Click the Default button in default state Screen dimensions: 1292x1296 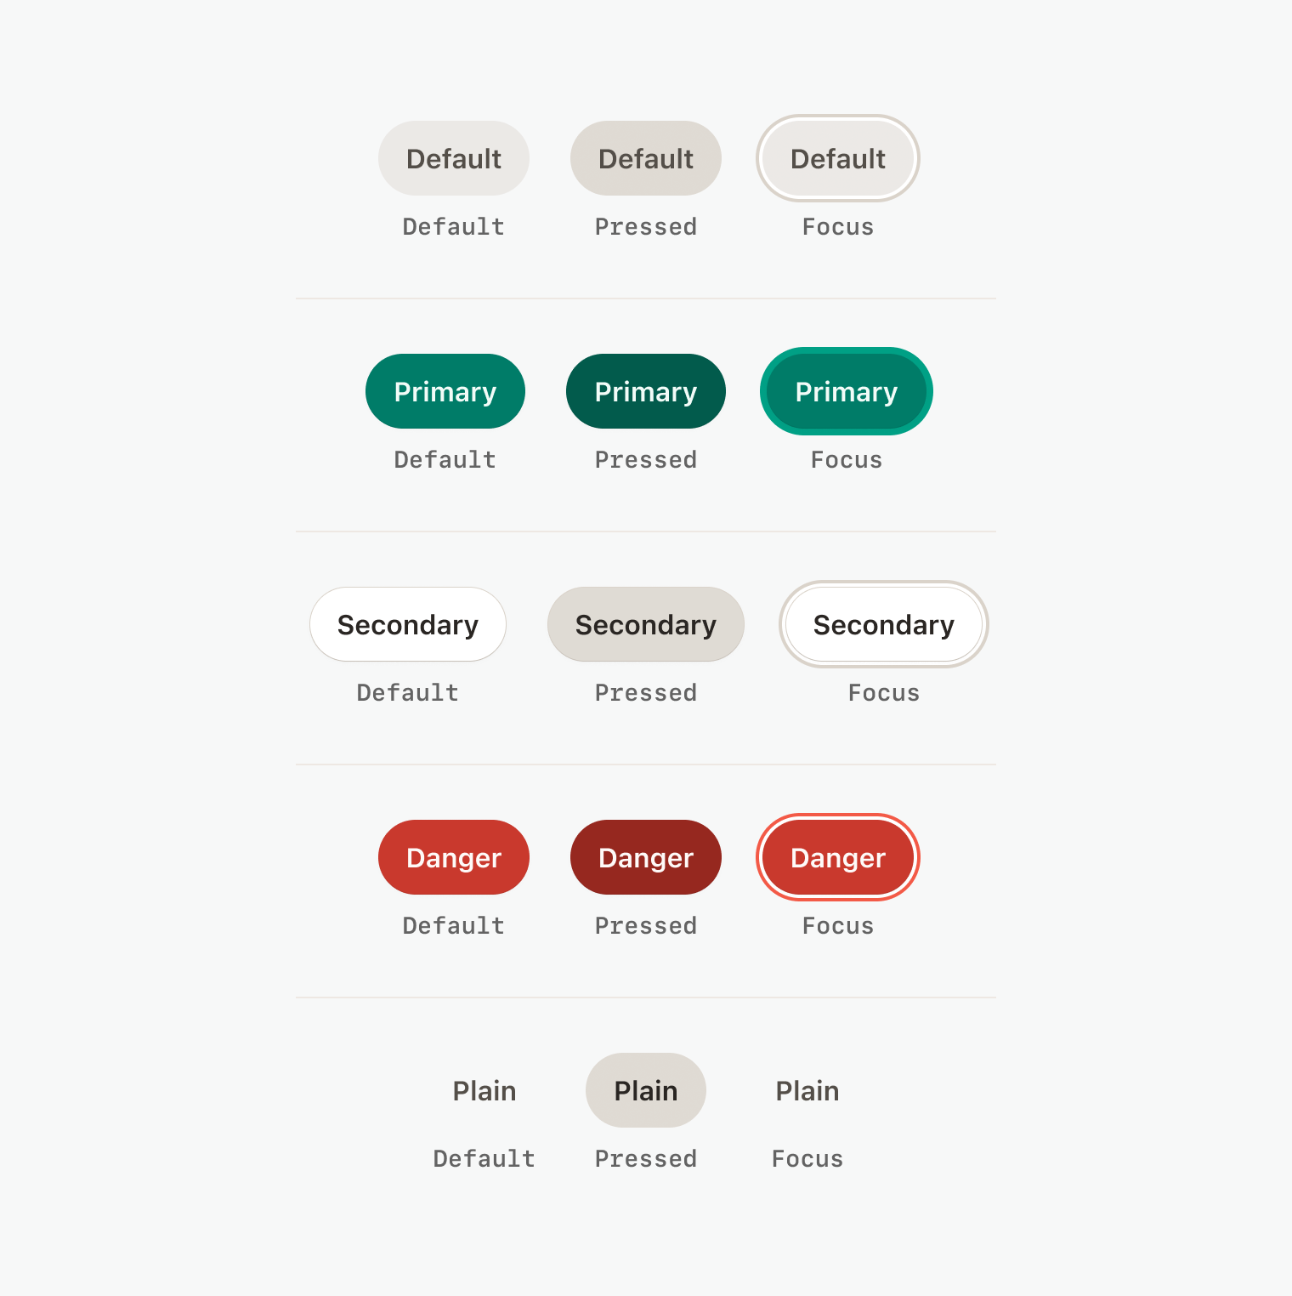point(453,158)
